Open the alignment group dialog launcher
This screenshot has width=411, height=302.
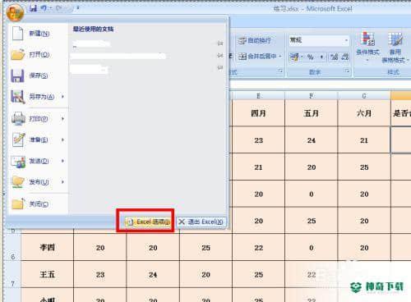[280, 71]
